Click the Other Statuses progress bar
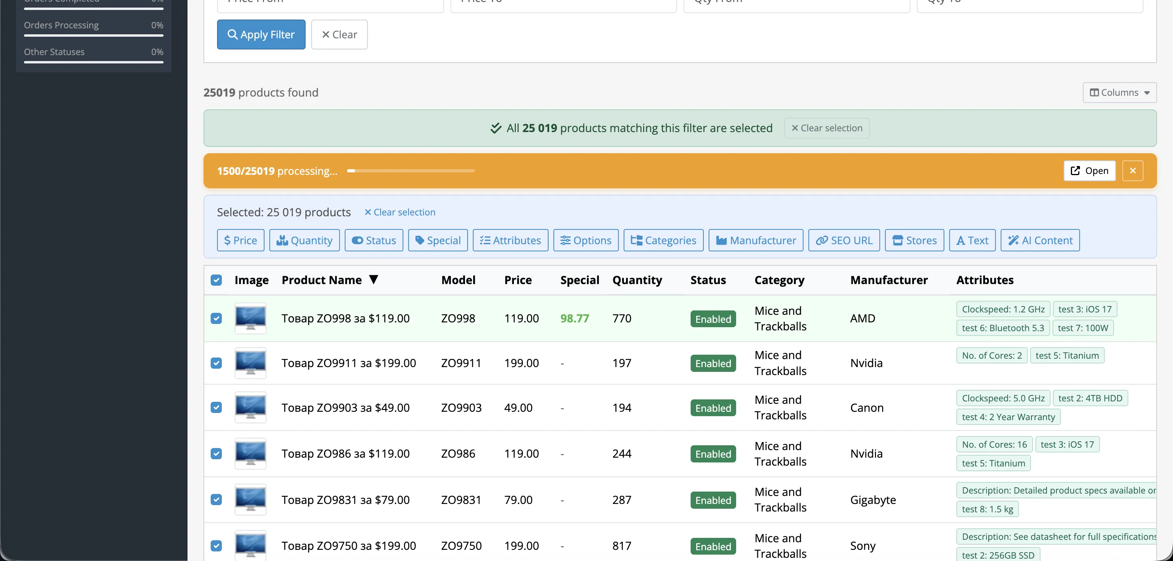 [x=94, y=62]
